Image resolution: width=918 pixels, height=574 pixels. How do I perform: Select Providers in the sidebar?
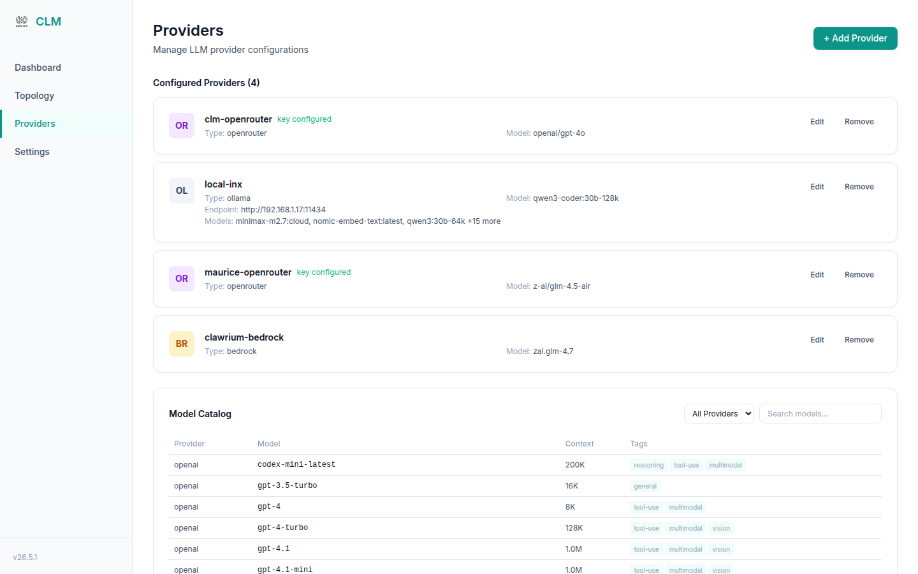66,124
